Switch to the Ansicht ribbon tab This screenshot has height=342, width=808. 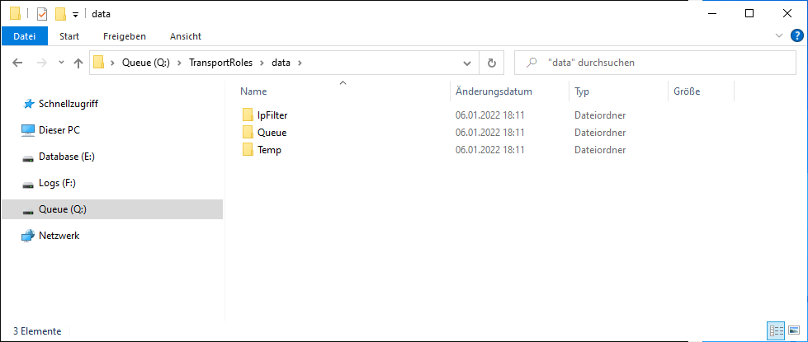[185, 36]
